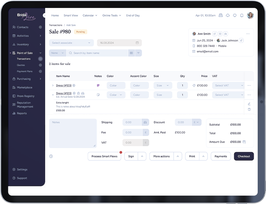This screenshot has width=266, height=204.
Task: Open the chat messages icon
Action: (235, 16)
